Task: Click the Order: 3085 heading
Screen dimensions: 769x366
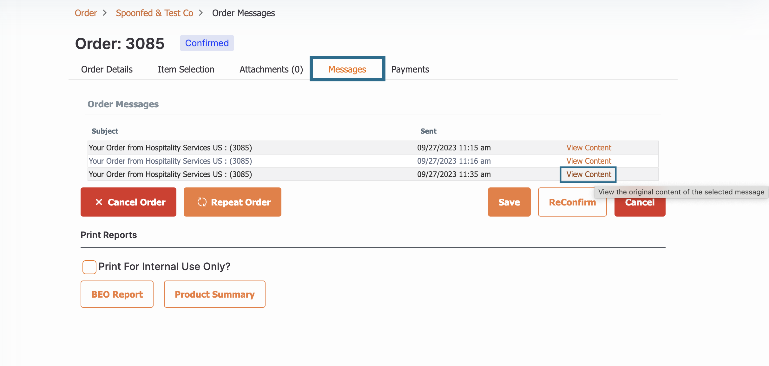Action: point(120,43)
